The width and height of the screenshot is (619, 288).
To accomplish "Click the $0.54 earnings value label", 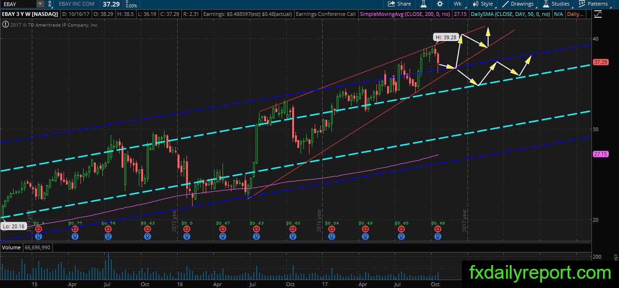I will pos(331,223).
